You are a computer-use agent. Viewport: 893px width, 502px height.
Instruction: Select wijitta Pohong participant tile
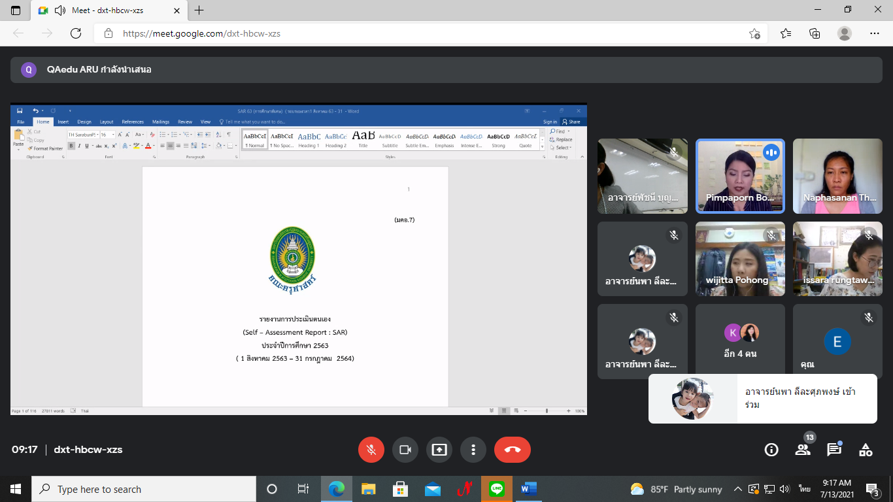coord(740,259)
